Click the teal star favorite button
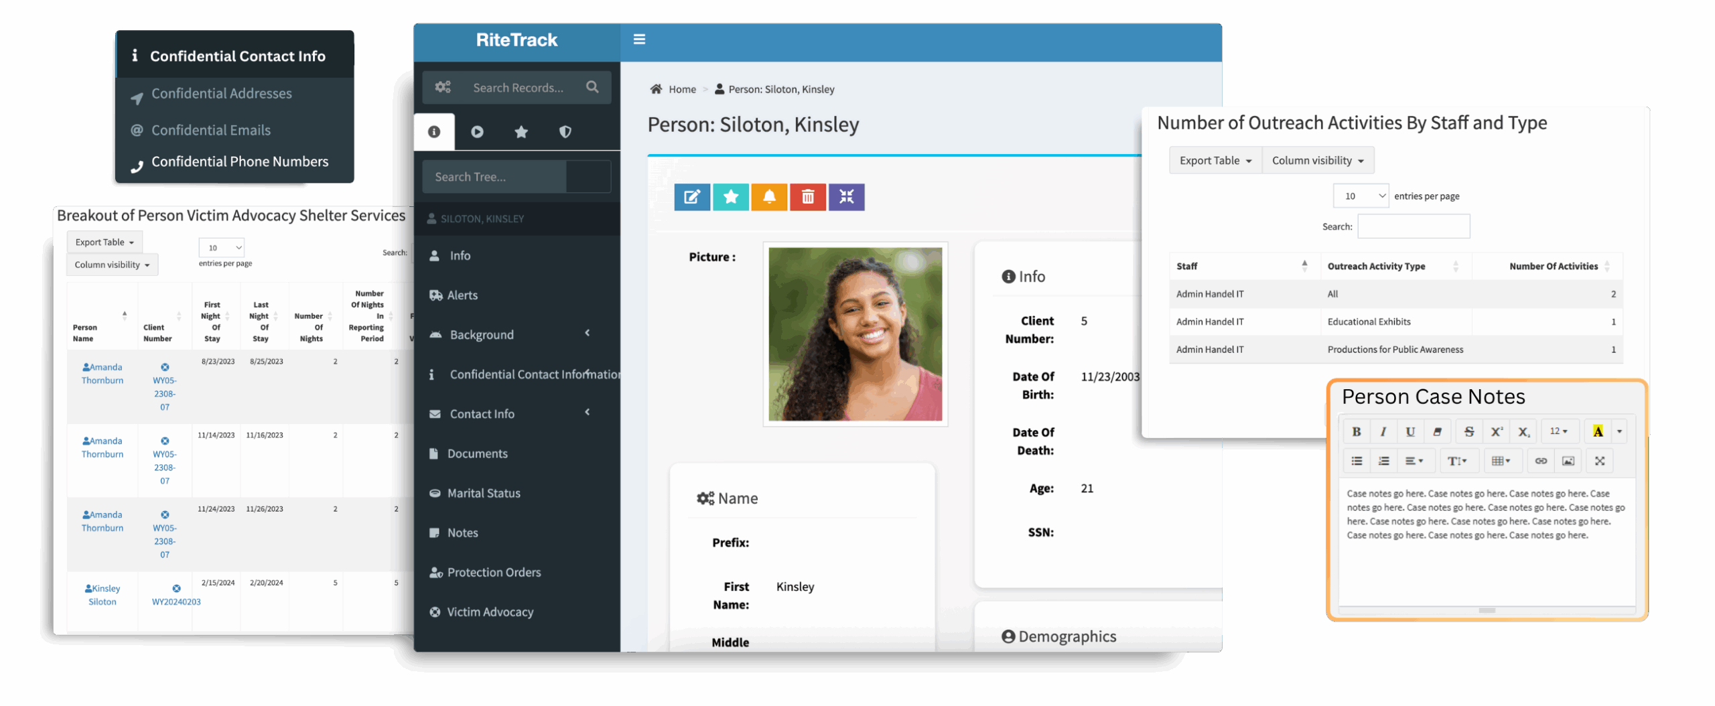This screenshot has width=1715, height=706. coord(730,197)
